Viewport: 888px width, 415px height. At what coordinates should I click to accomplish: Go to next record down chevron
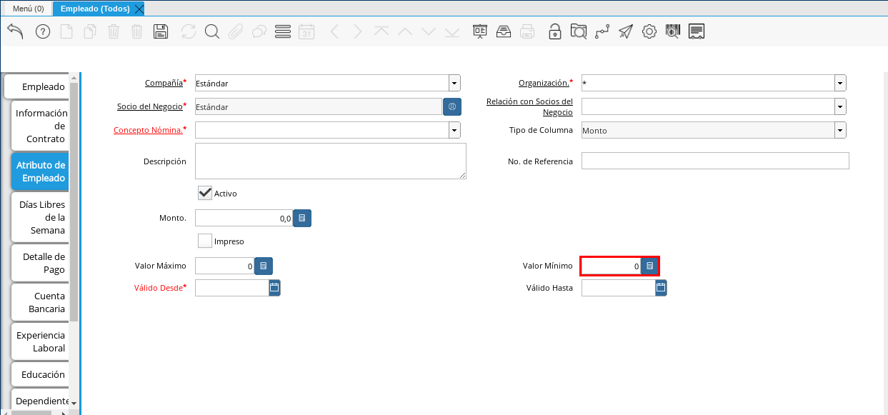pos(429,31)
